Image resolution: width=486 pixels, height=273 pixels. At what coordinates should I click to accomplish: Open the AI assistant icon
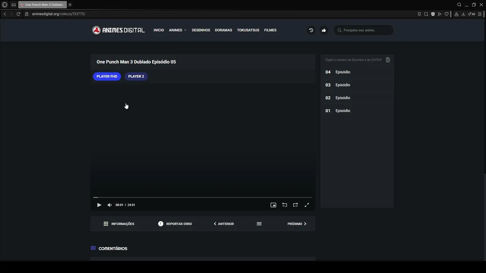(472, 14)
